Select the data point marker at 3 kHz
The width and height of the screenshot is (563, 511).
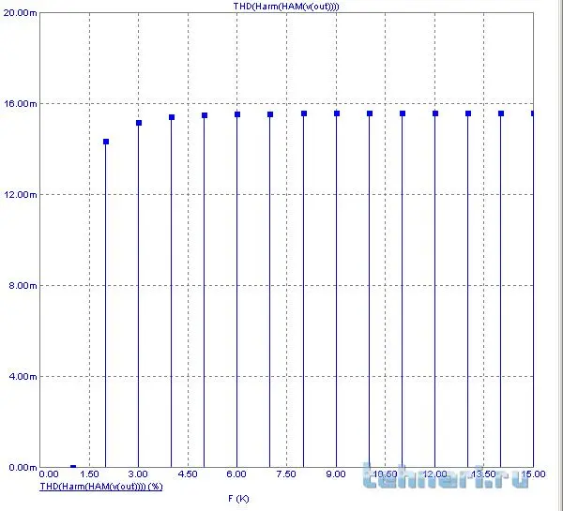(139, 123)
